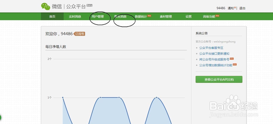Click the red notification dot beside 通知
Image resolution: width=273 pixels, height=124 pixels.
pos(235,7)
